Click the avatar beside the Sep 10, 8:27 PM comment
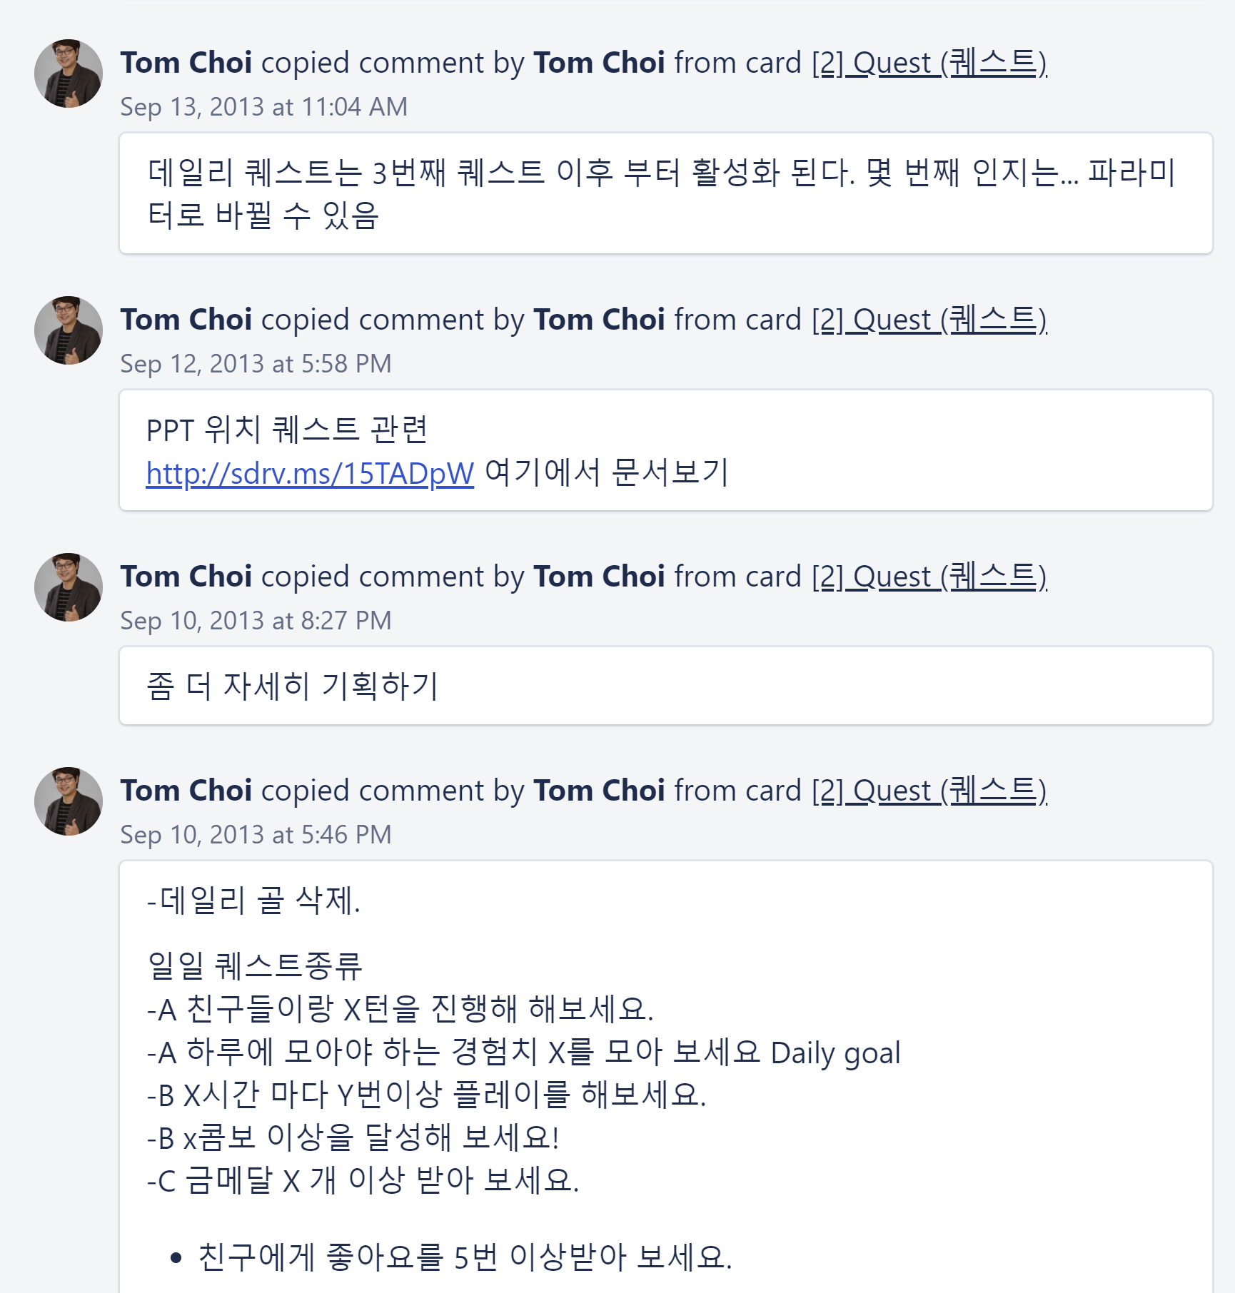The width and height of the screenshot is (1235, 1293). click(x=69, y=587)
